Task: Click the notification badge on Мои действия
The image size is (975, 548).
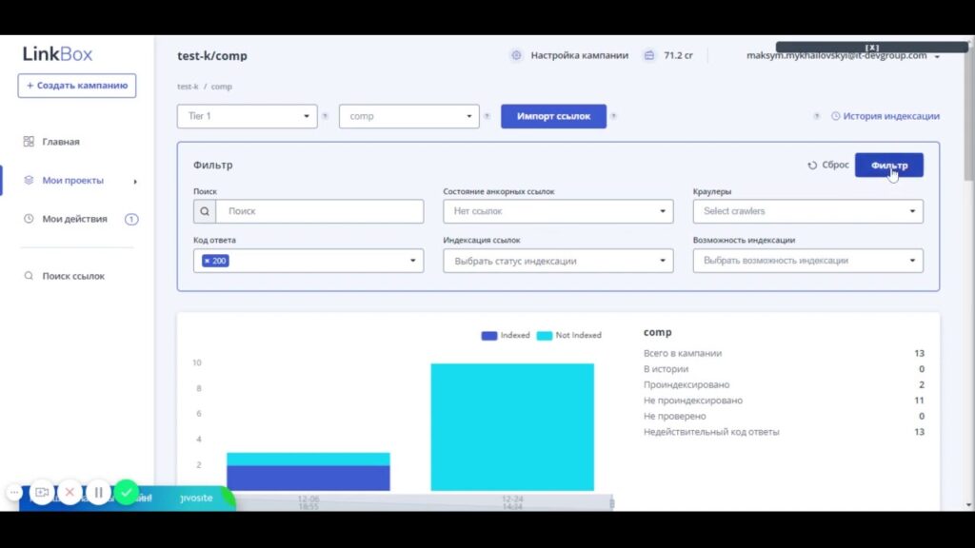Action: [131, 219]
